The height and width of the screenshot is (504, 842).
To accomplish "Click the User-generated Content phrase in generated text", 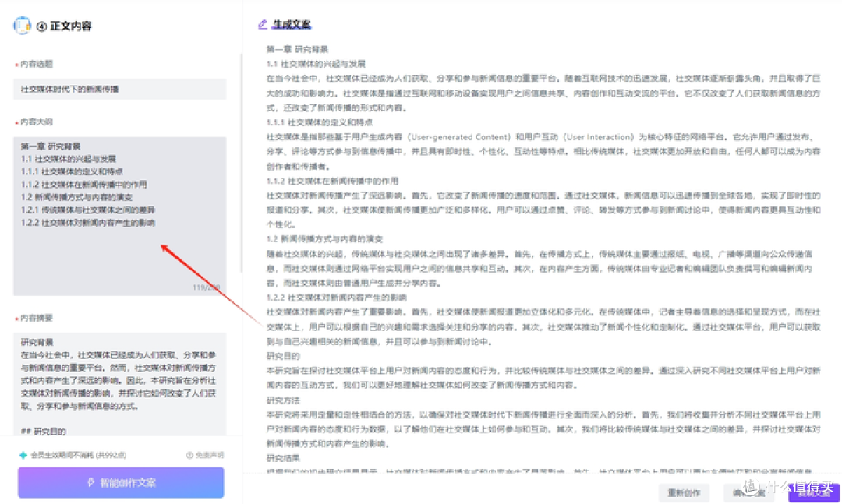I will point(459,137).
